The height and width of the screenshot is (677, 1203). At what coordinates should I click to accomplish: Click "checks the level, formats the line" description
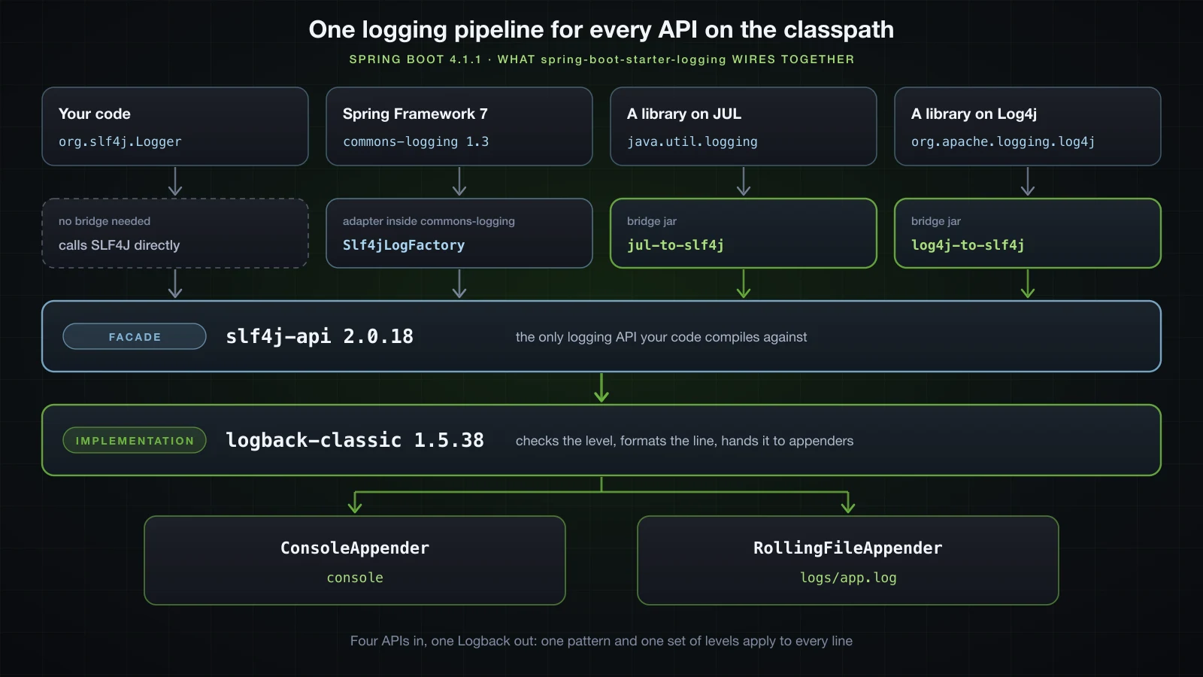coord(684,441)
